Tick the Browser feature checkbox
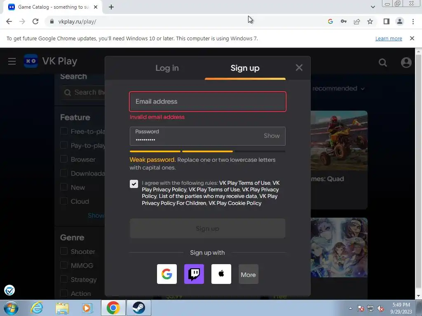 pos(64,159)
